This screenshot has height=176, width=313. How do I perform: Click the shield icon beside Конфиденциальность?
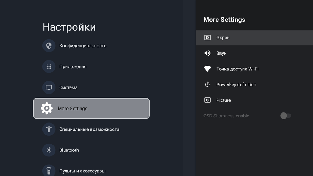point(49,46)
